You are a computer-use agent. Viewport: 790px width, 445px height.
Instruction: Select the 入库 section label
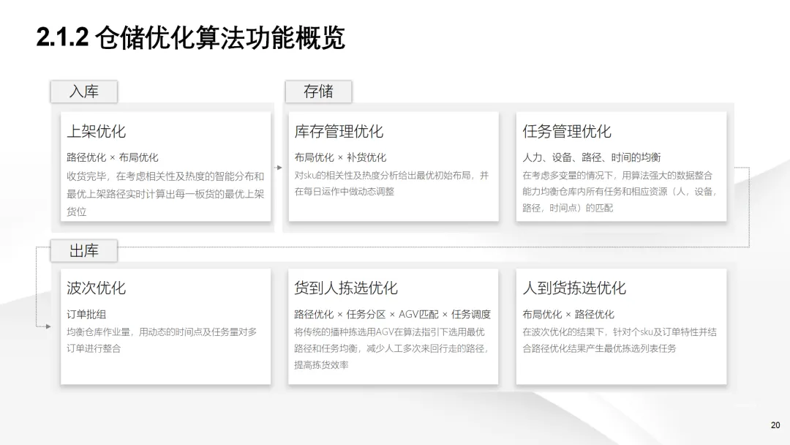83,91
